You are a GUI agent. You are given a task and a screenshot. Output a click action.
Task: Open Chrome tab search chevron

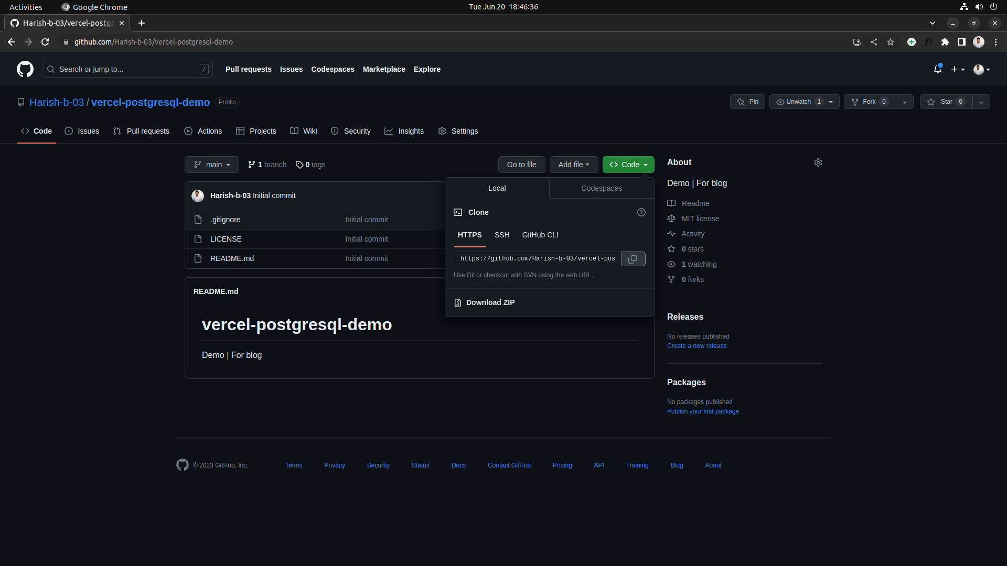(933, 23)
